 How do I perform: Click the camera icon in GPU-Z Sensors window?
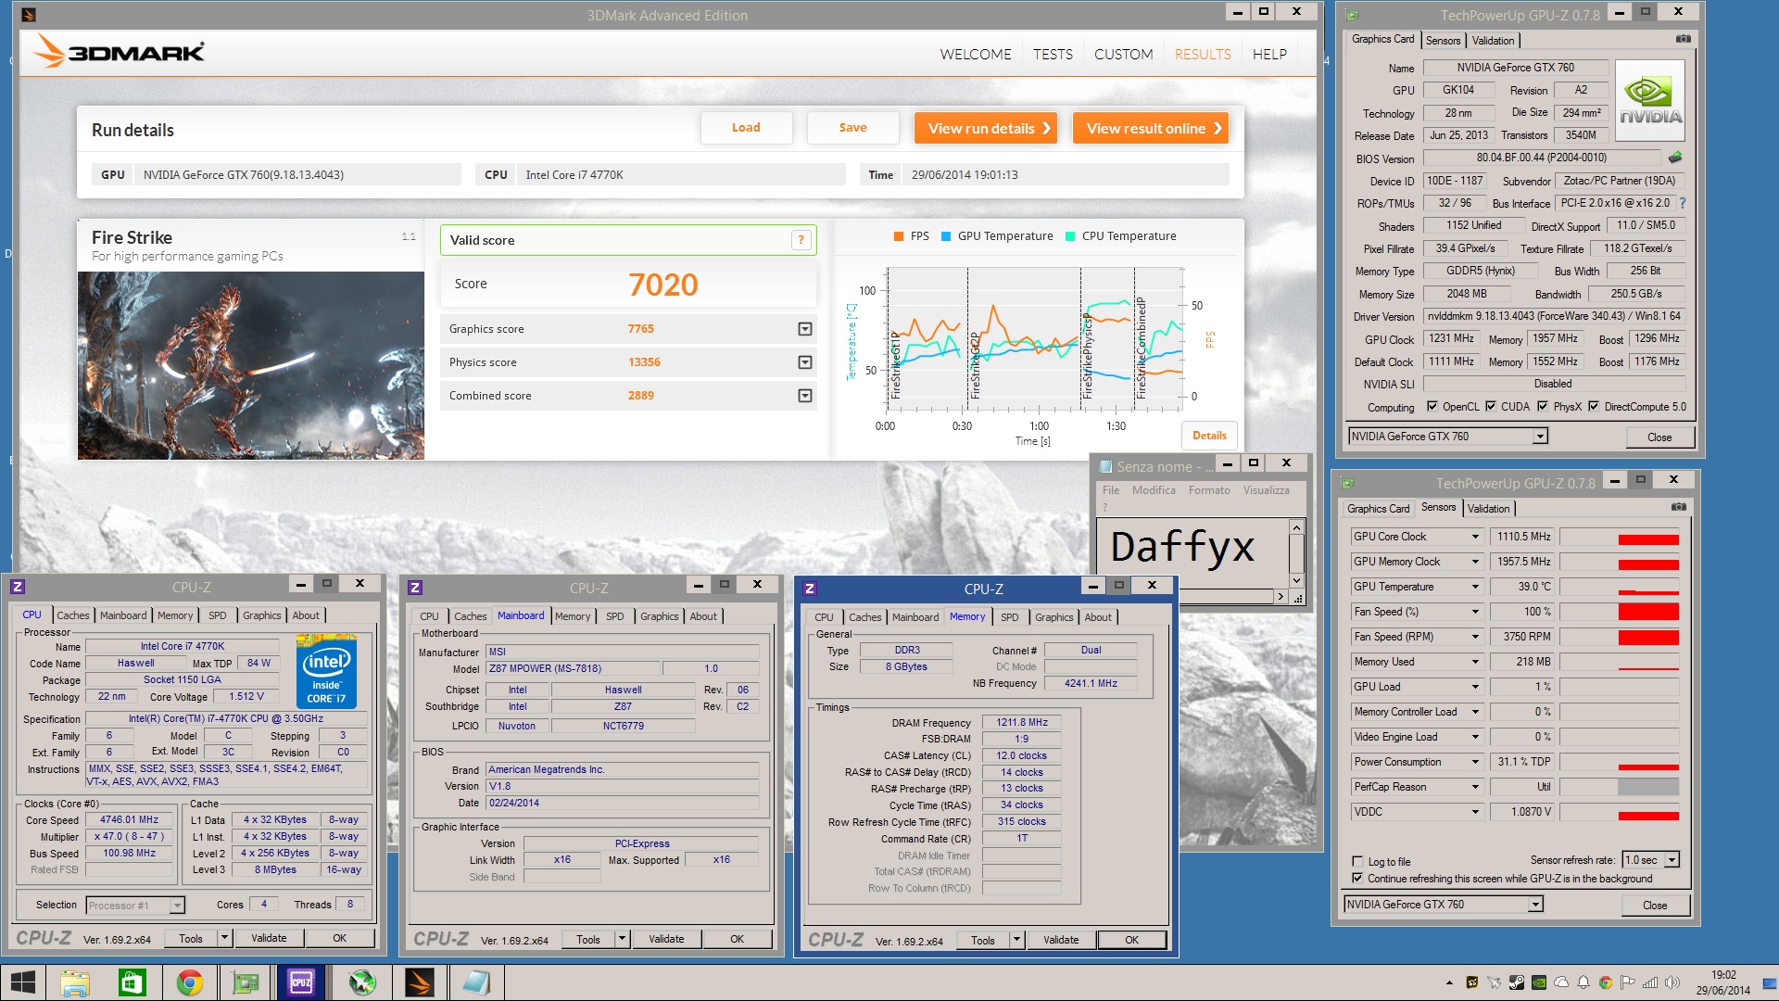(x=1678, y=507)
